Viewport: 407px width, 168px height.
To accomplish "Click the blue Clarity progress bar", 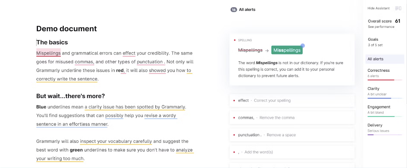I will pyautogui.click(x=385, y=98).
